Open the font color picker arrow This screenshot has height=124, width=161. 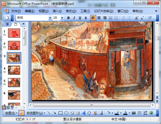[x=129, y=113]
